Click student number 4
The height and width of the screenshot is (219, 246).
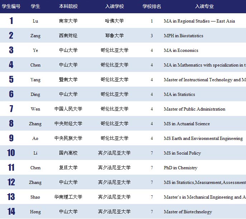[11, 64]
